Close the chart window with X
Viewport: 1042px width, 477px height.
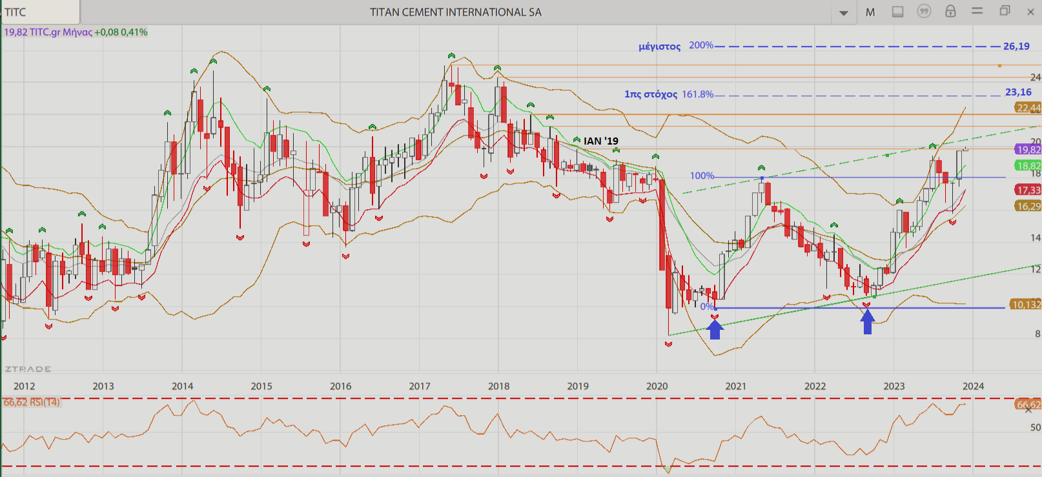1030,12
